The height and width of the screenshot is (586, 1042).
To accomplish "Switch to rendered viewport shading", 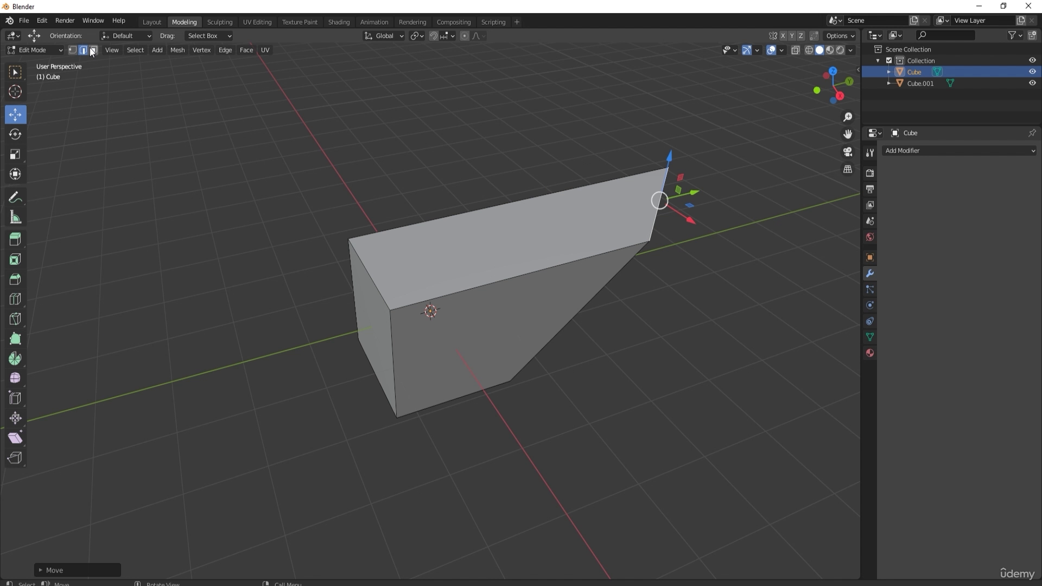I will [x=840, y=50].
